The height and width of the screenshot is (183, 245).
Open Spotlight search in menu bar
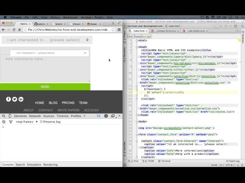[x=237, y=17]
